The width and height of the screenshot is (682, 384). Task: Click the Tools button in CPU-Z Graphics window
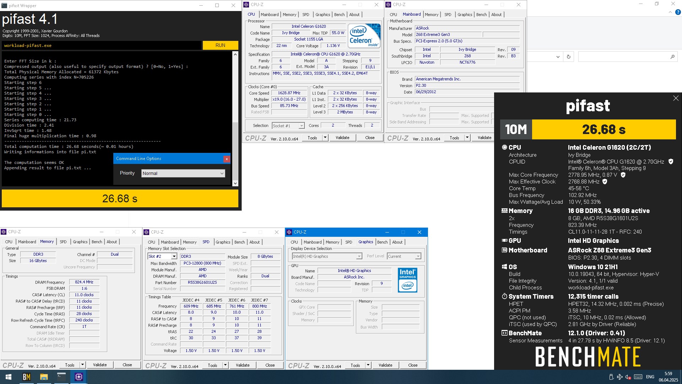(x=355, y=365)
